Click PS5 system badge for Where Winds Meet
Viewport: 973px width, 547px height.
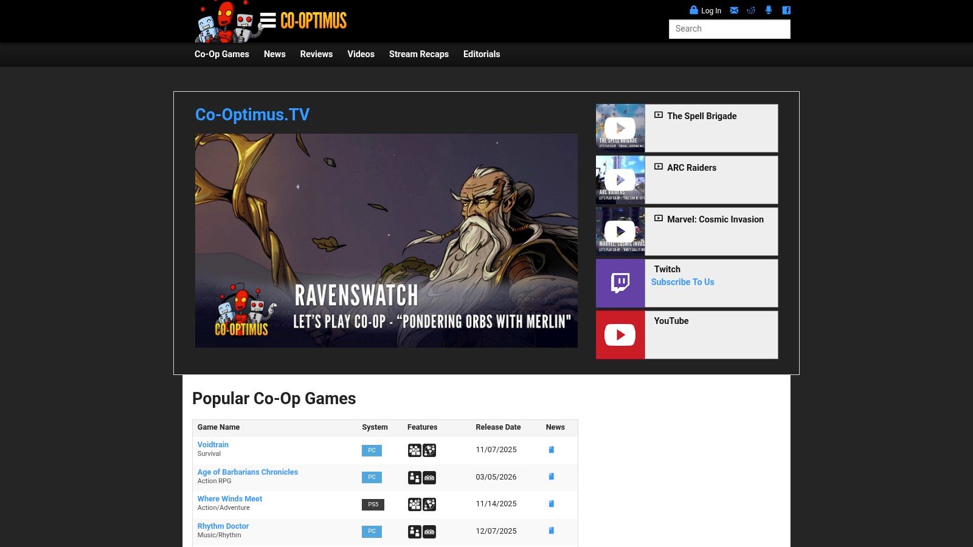373,504
